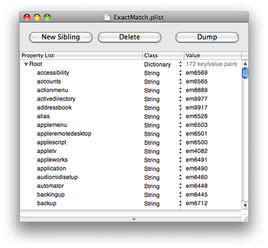
Task: Select the alias key
Action: tap(43, 117)
